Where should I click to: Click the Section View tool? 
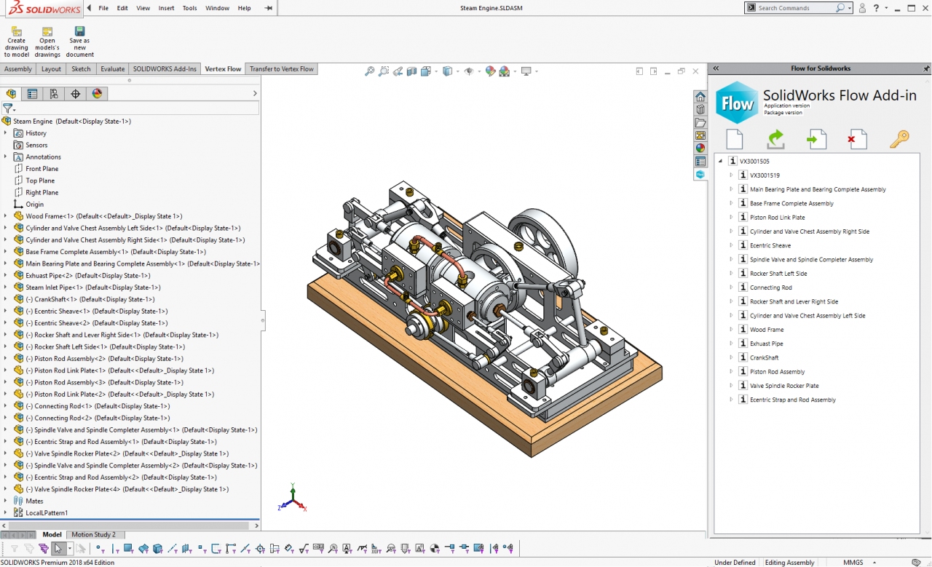(411, 72)
